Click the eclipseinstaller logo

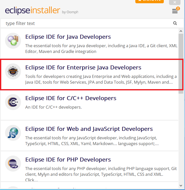33,10
